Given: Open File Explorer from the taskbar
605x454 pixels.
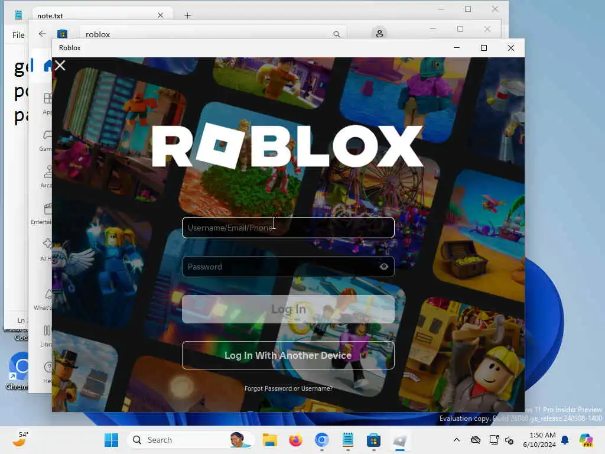Looking at the screenshot, I should (x=269, y=440).
